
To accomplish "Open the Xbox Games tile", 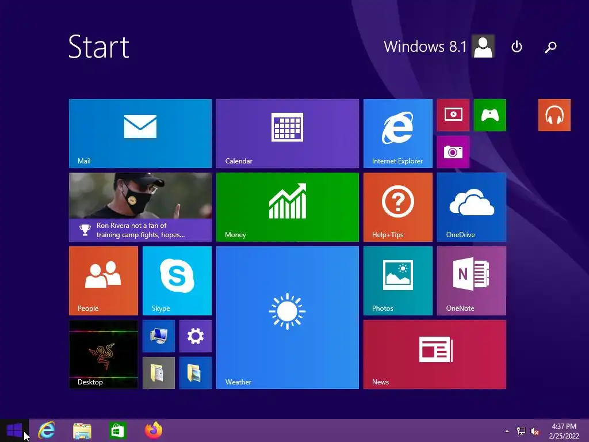I will (490, 115).
